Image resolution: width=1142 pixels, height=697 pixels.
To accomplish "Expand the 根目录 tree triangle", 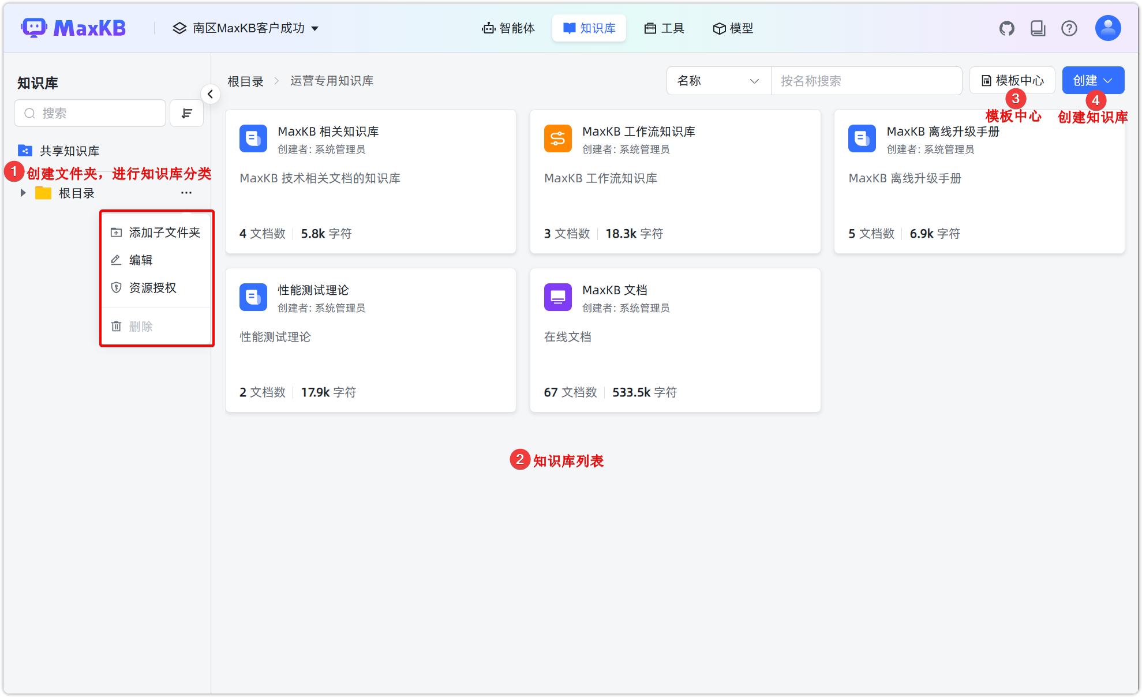I will pyautogui.click(x=23, y=193).
